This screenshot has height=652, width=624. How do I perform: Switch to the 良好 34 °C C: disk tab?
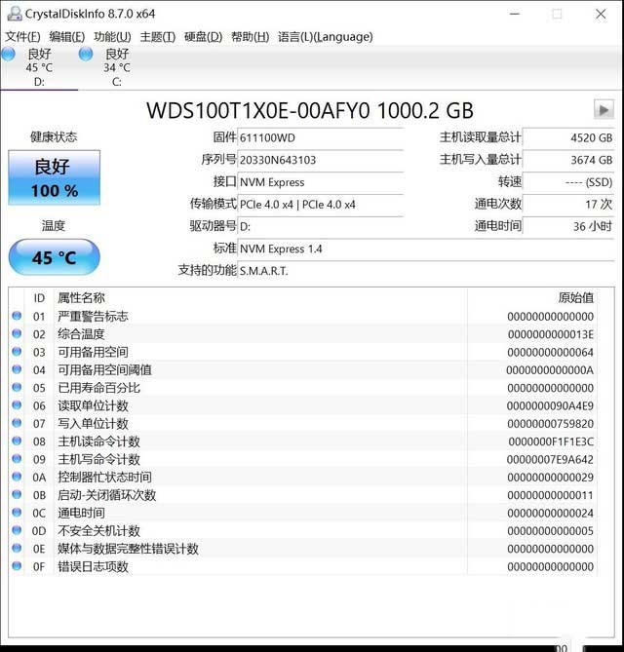click(116, 68)
